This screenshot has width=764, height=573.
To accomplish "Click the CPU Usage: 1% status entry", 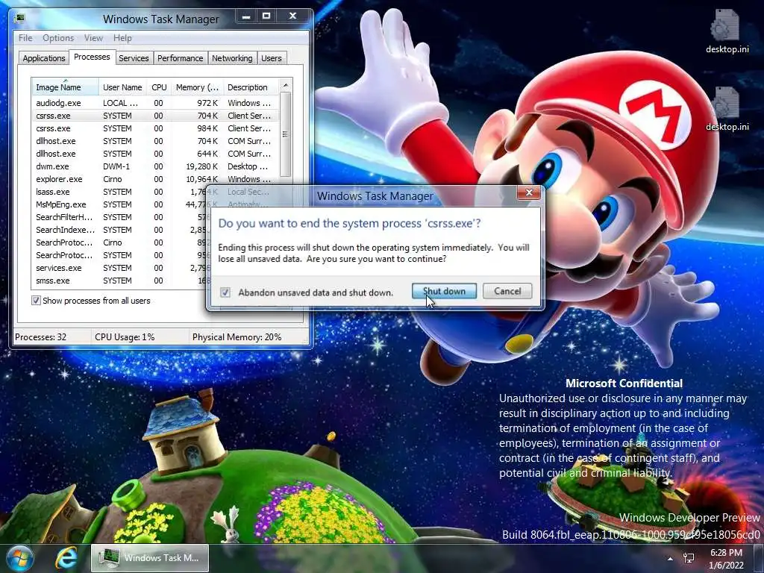I will pyautogui.click(x=140, y=337).
